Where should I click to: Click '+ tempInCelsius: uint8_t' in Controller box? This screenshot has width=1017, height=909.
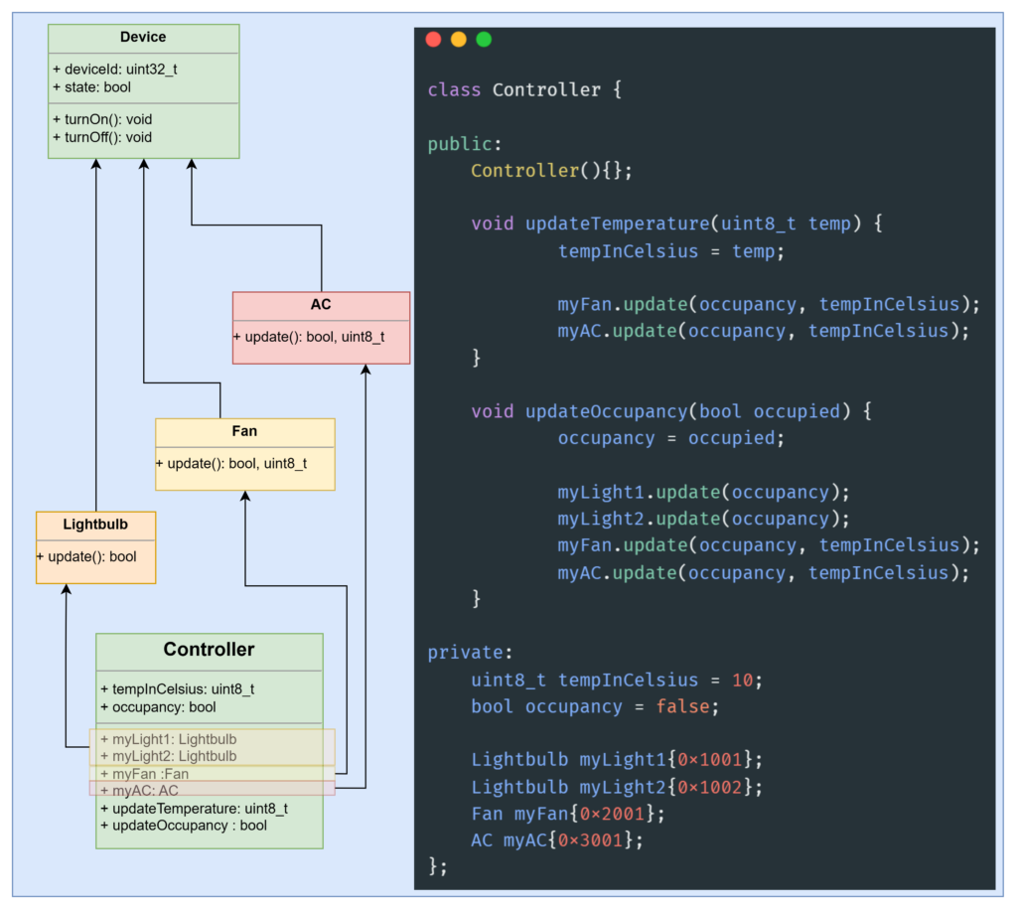point(178,689)
